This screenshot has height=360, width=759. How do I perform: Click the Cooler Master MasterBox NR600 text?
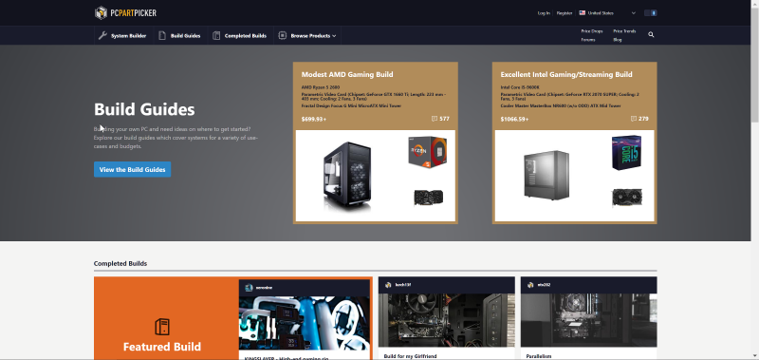point(561,105)
